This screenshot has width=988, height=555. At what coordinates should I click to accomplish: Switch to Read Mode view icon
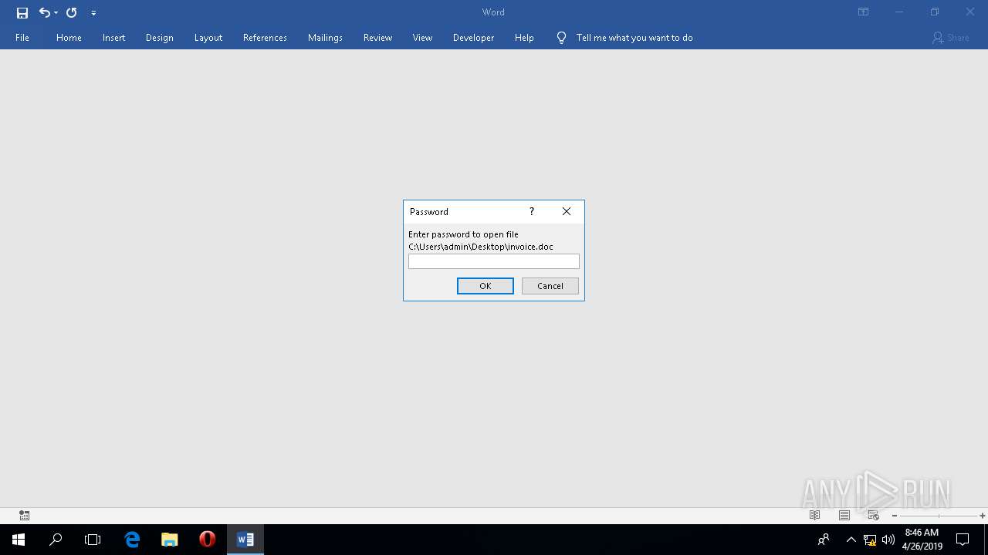814,516
